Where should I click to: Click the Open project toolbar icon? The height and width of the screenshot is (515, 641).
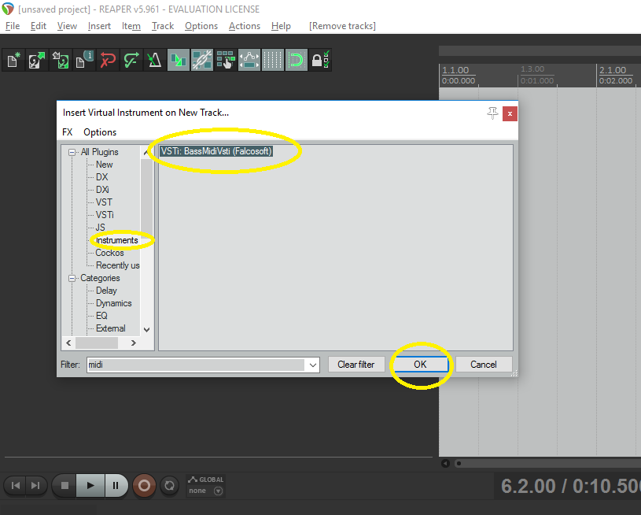pos(37,60)
